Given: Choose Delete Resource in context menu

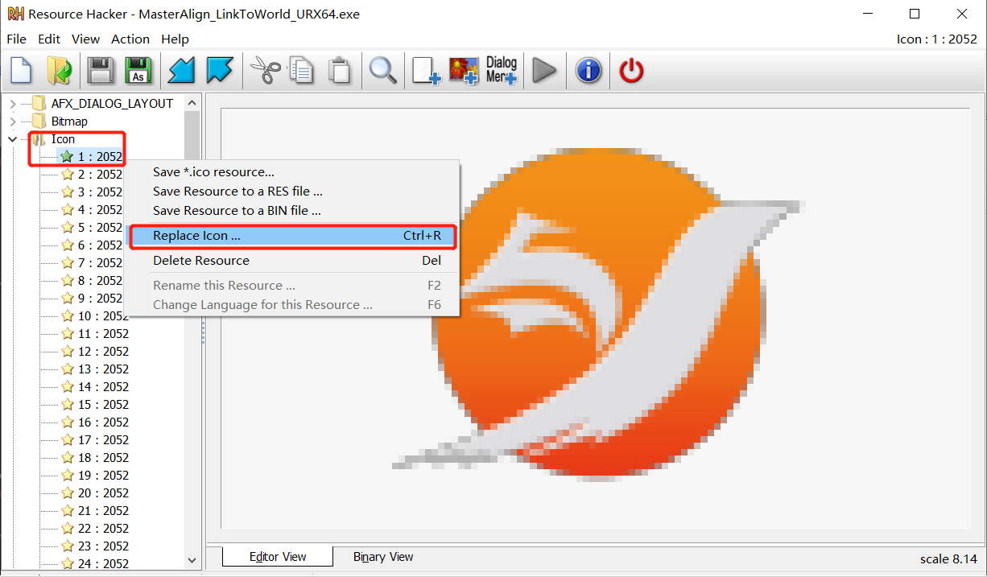Looking at the screenshot, I should point(201,261).
